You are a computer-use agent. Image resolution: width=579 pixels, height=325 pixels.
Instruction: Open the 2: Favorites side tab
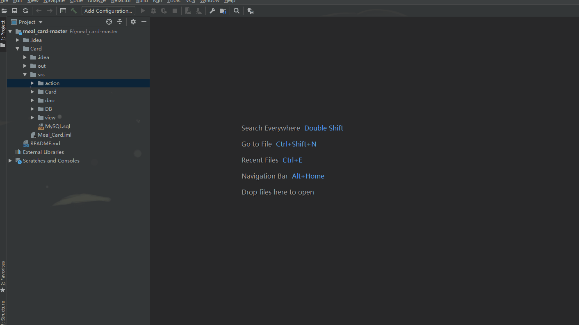(x=3, y=277)
